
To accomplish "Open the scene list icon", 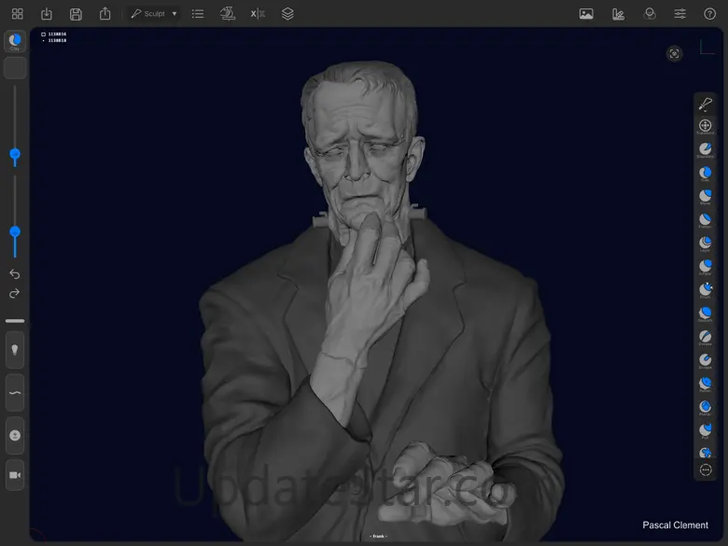I will click(x=198, y=14).
